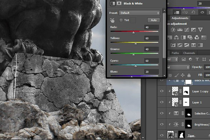This screenshot has height=140, width=210.
Task: Add a Vibrance adjustment triangle icon
Action: pos(200,30)
